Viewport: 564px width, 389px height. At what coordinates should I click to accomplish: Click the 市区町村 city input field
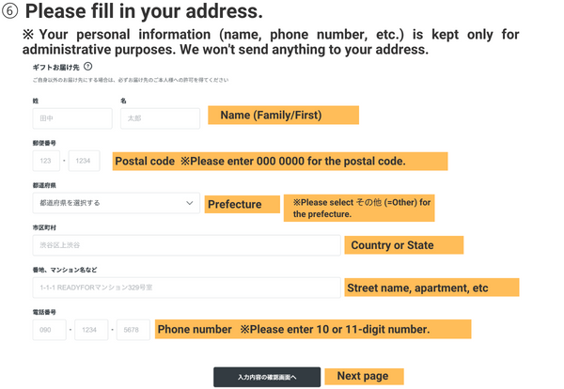pyautogui.click(x=186, y=245)
